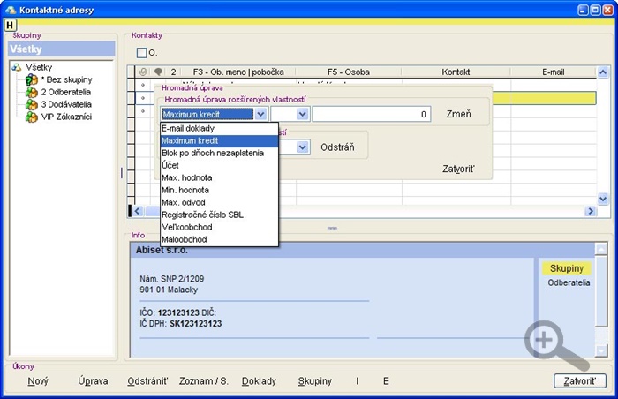Click the contacts table scroll-up arrow
This screenshot has width=618, height=399.
point(603,72)
